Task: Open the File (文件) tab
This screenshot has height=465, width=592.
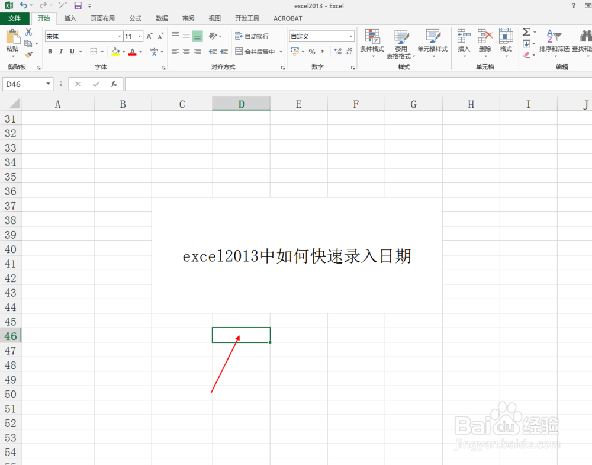Action: point(14,18)
